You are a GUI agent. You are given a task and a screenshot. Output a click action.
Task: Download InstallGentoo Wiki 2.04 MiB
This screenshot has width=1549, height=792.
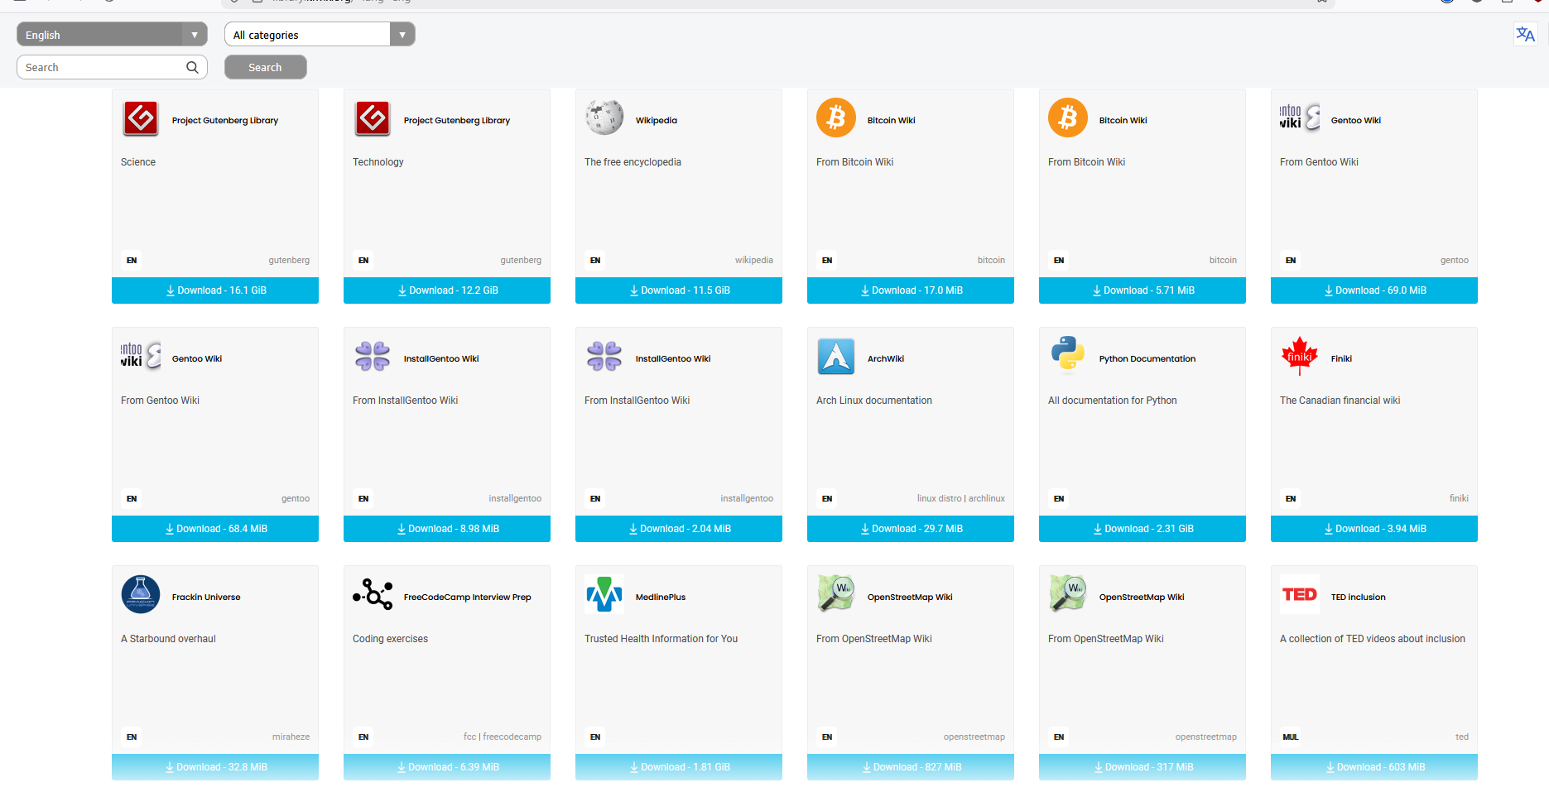tap(679, 529)
